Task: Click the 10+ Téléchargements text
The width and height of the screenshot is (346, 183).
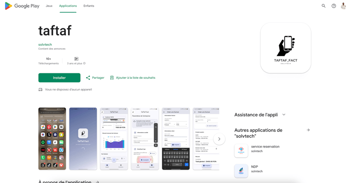Action: (x=49, y=61)
